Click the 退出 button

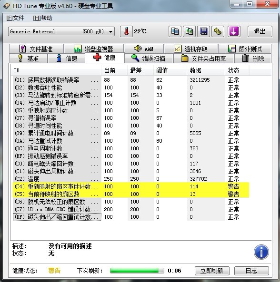pyautogui.click(x=260, y=31)
